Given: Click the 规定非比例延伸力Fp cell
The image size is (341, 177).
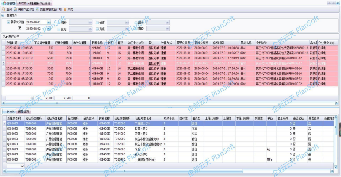Looking at the screenshot, I should point(148,139).
